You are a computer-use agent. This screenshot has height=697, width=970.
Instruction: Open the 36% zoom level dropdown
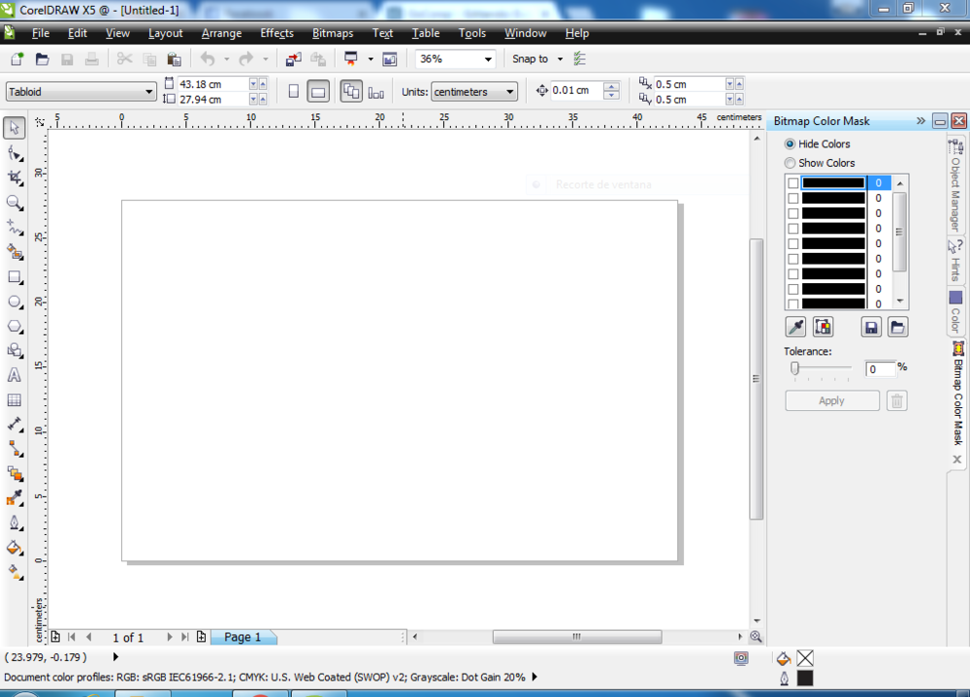(x=488, y=59)
